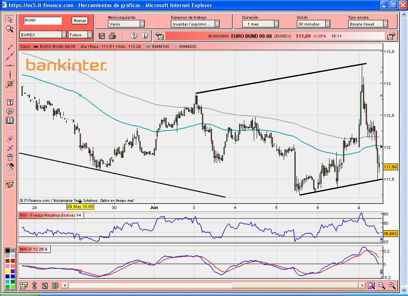Select the pink color swatch

click(x=8, y=266)
